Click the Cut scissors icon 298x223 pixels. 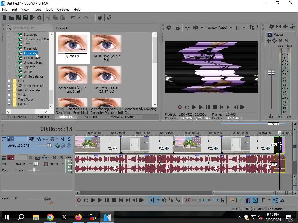[x=49, y=18]
